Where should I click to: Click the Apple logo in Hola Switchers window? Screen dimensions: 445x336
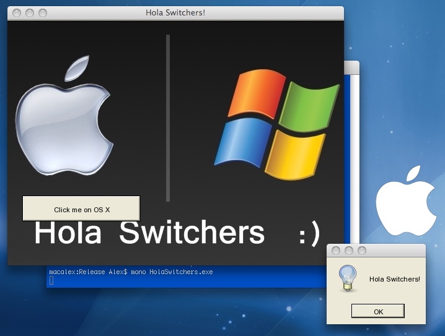click(x=64, y=115)
